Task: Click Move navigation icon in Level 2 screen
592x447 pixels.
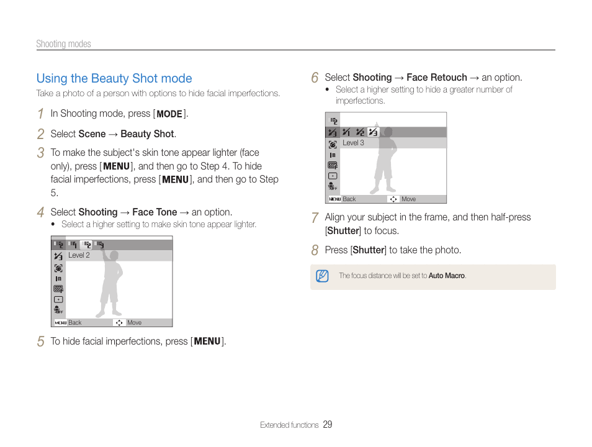Action: tap(119, 323)
